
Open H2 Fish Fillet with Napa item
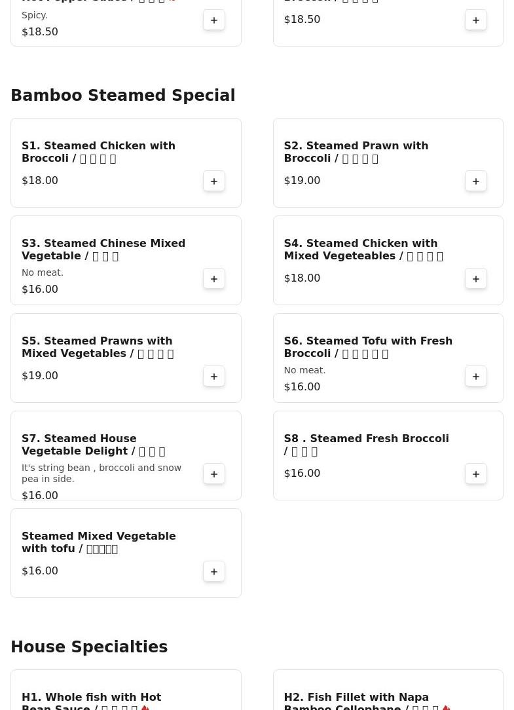(388, 690)
